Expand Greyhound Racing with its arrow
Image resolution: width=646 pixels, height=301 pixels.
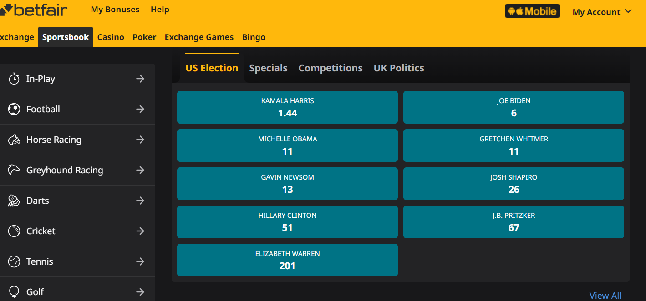140,170
